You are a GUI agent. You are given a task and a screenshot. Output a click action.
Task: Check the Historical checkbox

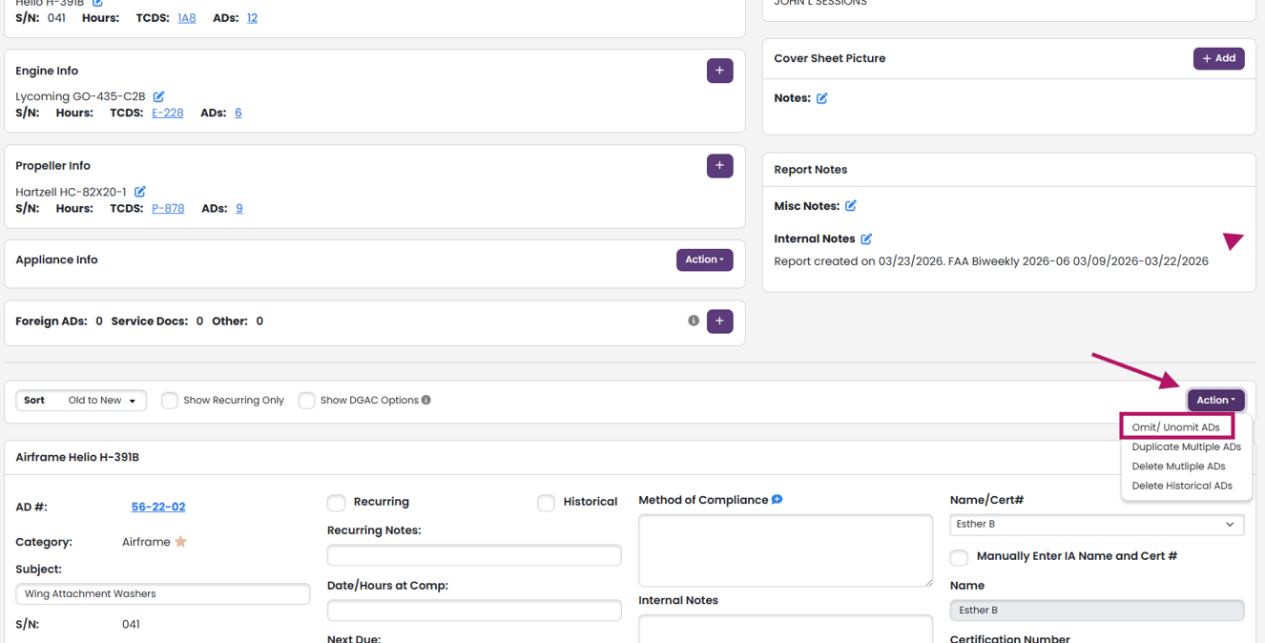(546, 503)
